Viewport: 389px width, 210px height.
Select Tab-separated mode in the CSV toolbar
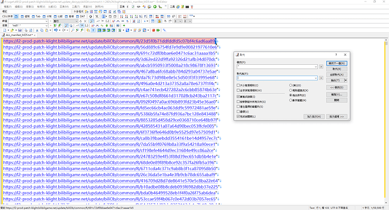point(36,16)
